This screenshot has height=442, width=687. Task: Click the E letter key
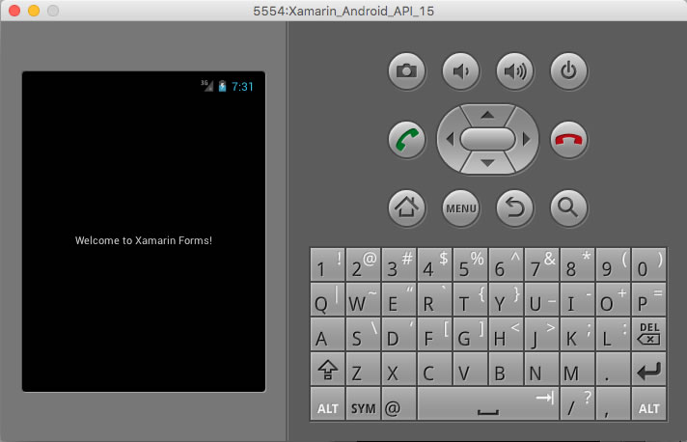(398, 299)
